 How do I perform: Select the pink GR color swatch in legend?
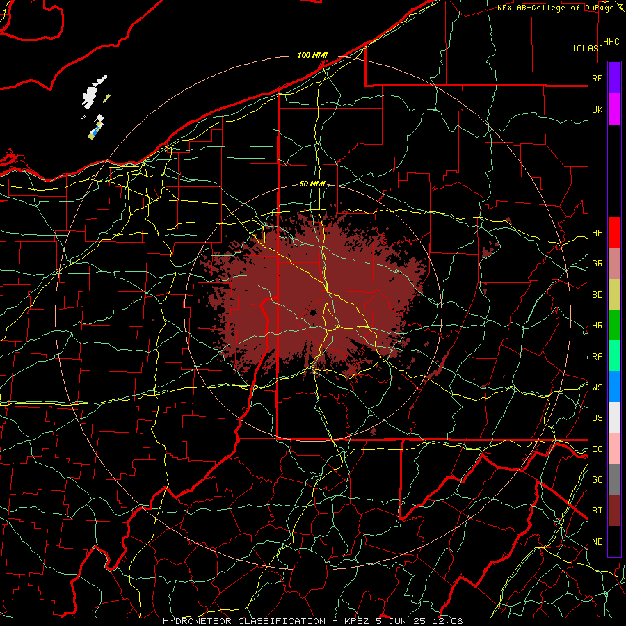coord(614,264)
